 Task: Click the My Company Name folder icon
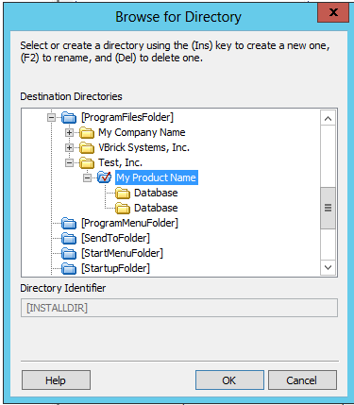87,133
